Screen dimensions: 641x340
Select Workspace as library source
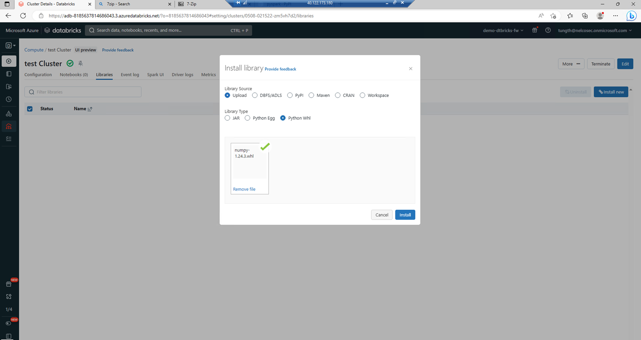(x=362, y=95)
